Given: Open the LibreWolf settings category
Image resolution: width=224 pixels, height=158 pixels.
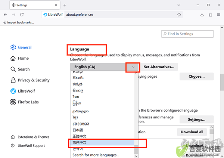Looking at the screenshot, I should (22, 91).
